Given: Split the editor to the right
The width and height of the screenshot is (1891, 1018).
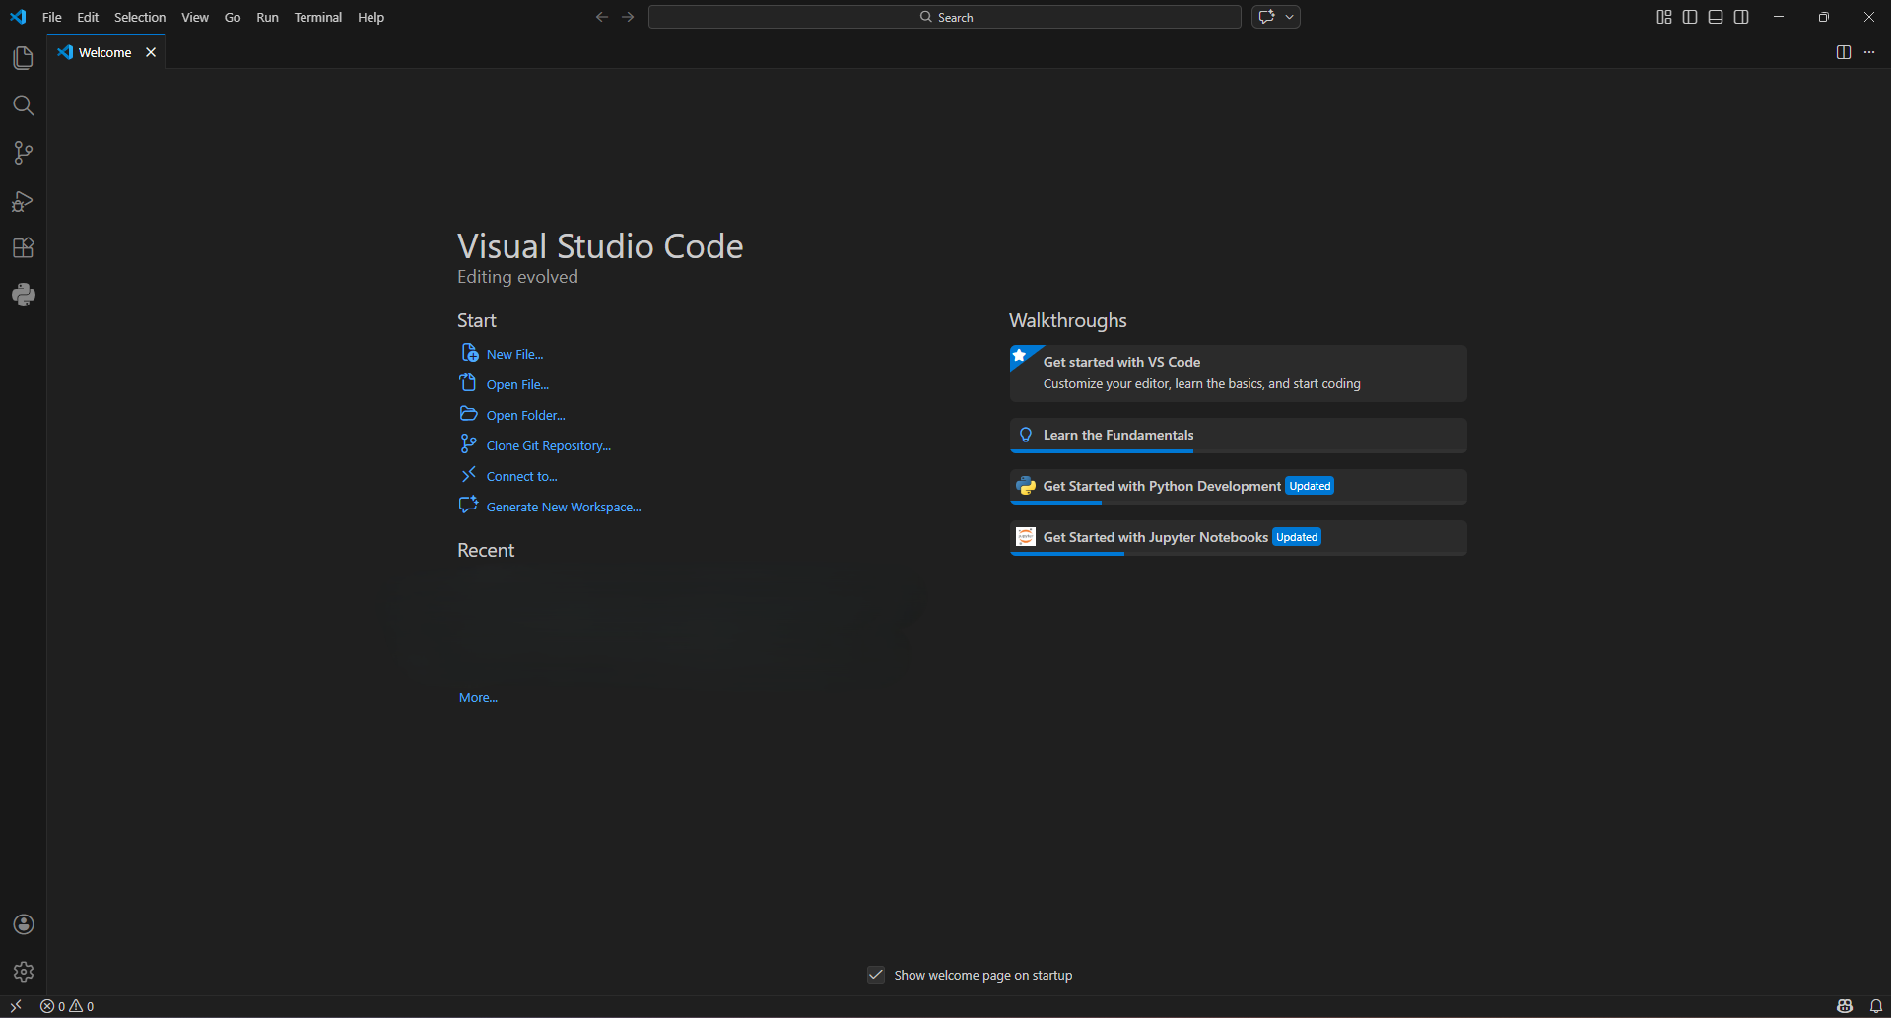Looking at the screenshot, I should tap(1844, 52).
